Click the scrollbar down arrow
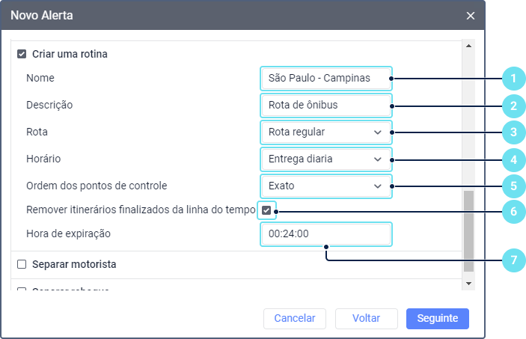The width and height of the screenshot is (526, 339). tap(469, 284)
